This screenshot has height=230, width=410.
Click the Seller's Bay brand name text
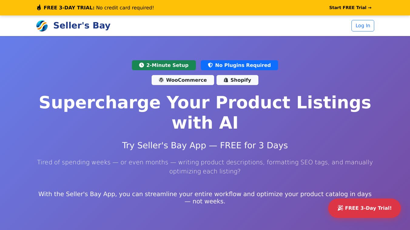click(82, 25)
